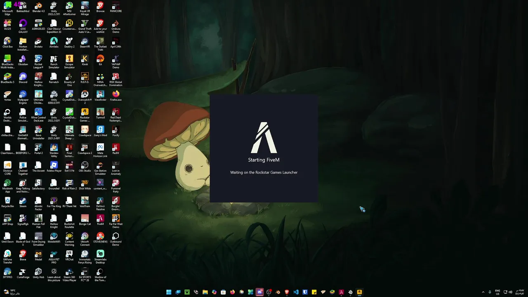
Task: Select the Aimlabs desktop icon
Action: click(x=54, y=43)
